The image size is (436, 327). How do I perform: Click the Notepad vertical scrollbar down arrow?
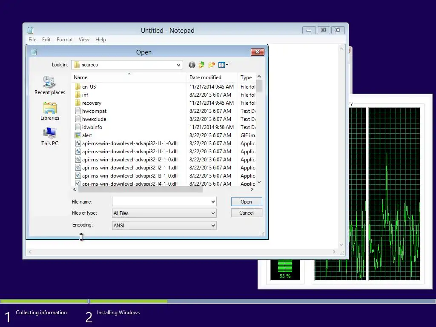coord(341,245)
